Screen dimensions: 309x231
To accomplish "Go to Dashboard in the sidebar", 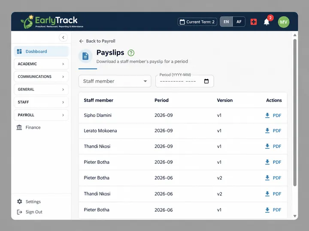I will [41, 51].
